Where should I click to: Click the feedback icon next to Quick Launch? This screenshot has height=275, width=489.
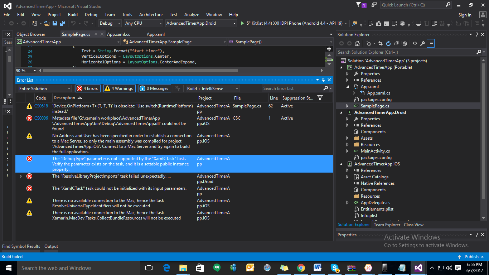(x=374, y=5)
